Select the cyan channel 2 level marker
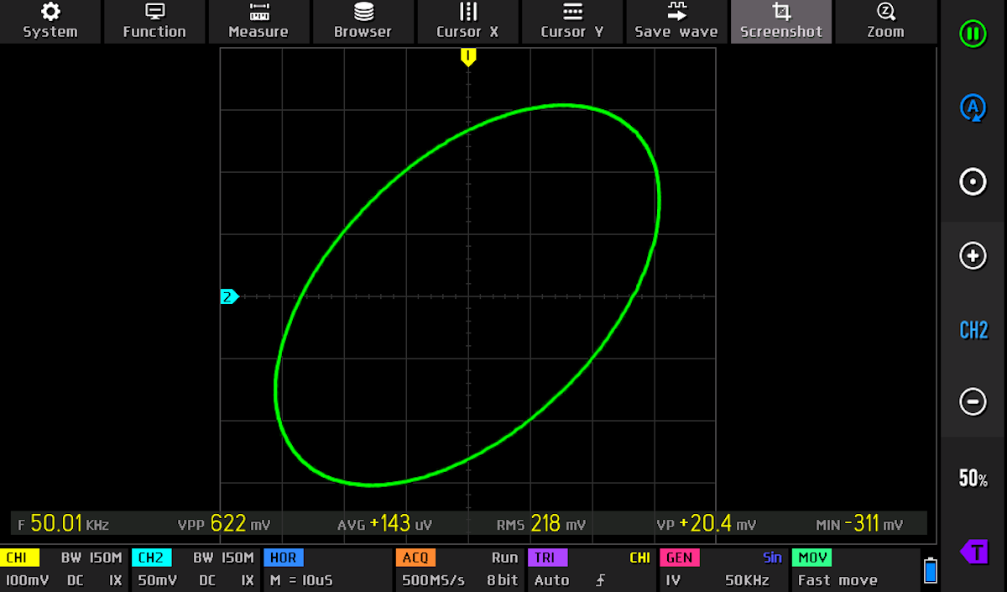This screenshot has height=592, width=1007. 229,296
